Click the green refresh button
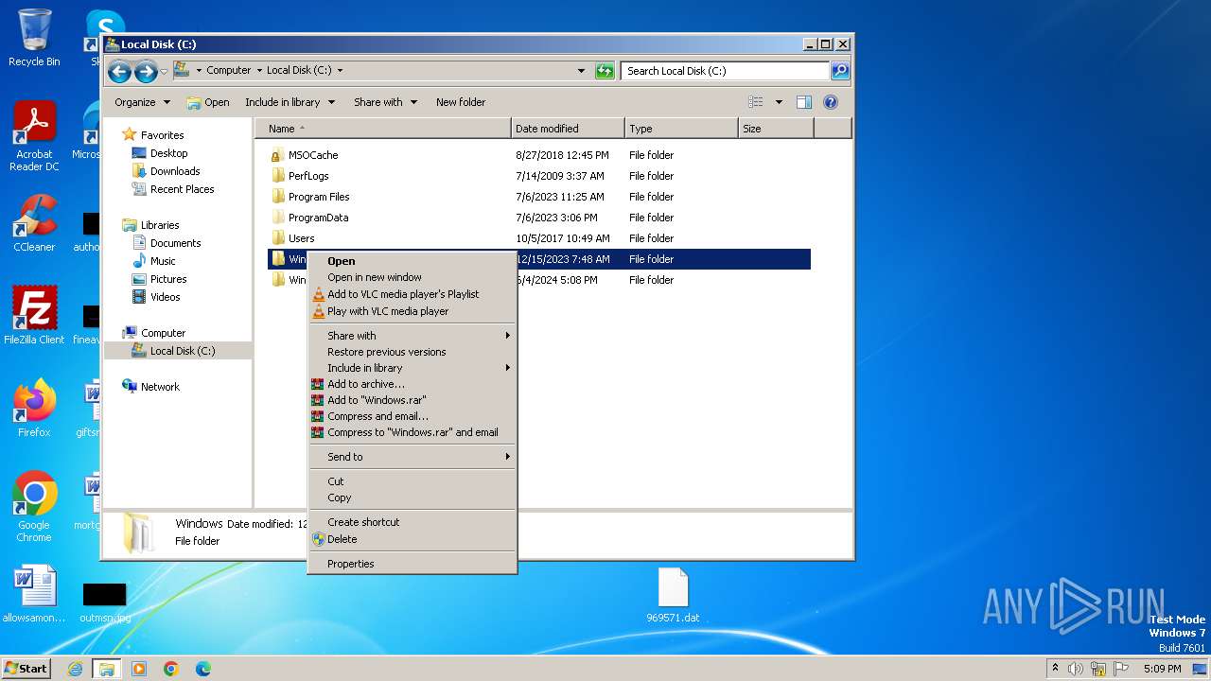Image resolution: width=1211 pixels, height=681 pixels. coord(605,71)
